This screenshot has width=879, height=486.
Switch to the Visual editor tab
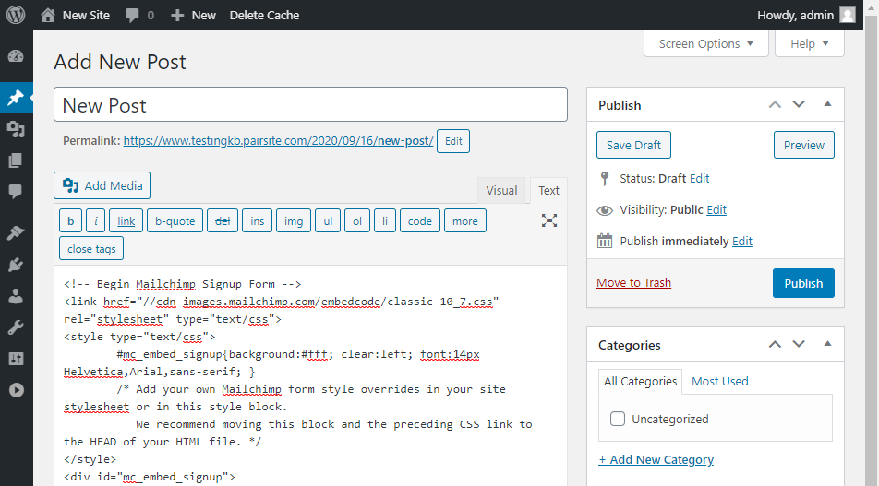pos(501,190)
